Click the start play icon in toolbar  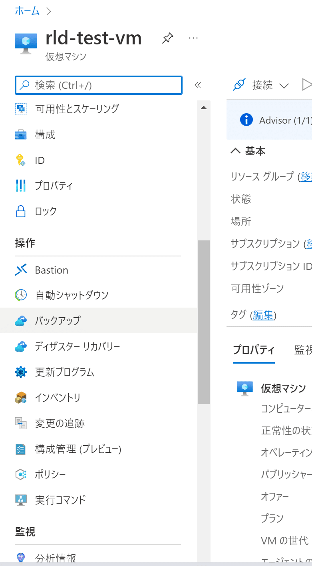pyautogui.click(x=307, y=85)
